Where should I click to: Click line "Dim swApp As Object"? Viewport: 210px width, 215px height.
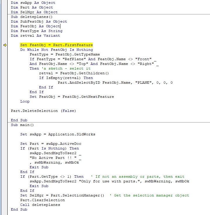(33, 3)
